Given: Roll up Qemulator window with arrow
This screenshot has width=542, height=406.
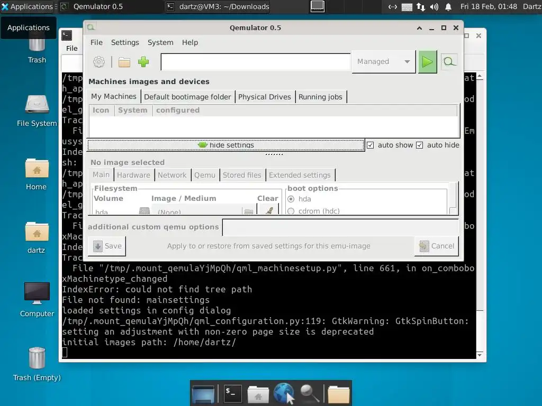Looking at the screenshot, I should [419, 28].
